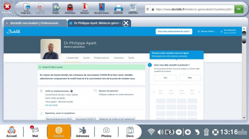Click the padlock icon in address bar
249x139 pixels.
[153, 9]
